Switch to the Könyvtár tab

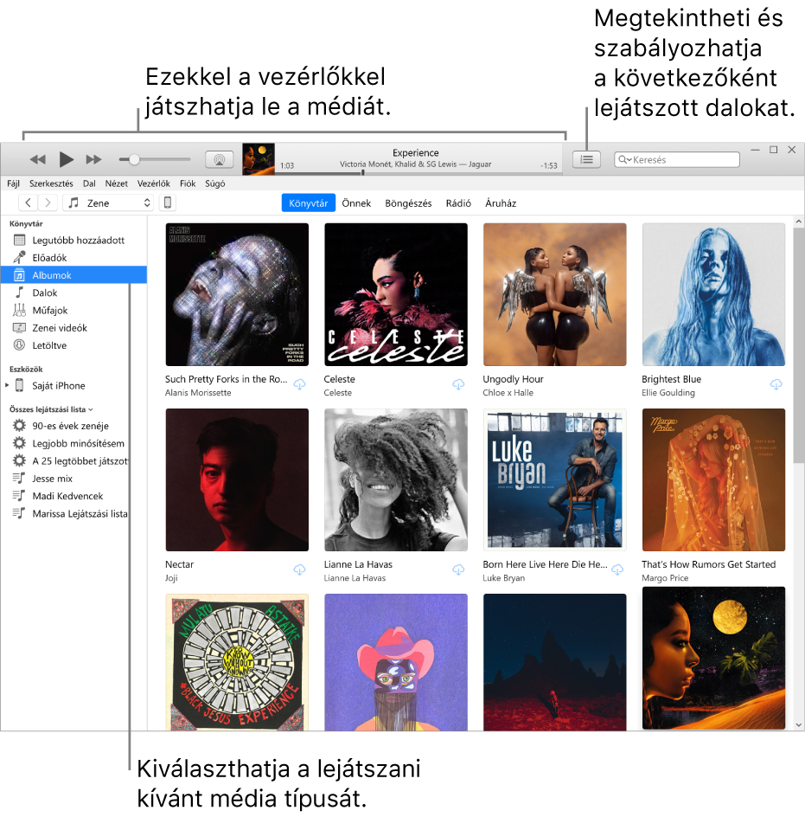pyautogui.click(x=309, y=203)
